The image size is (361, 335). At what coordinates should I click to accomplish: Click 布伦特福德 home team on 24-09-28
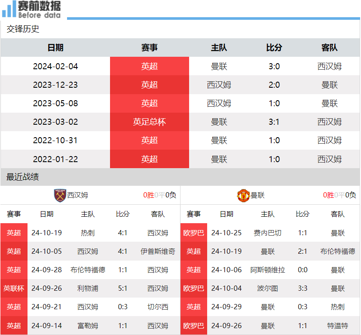(x=88, y=270)
